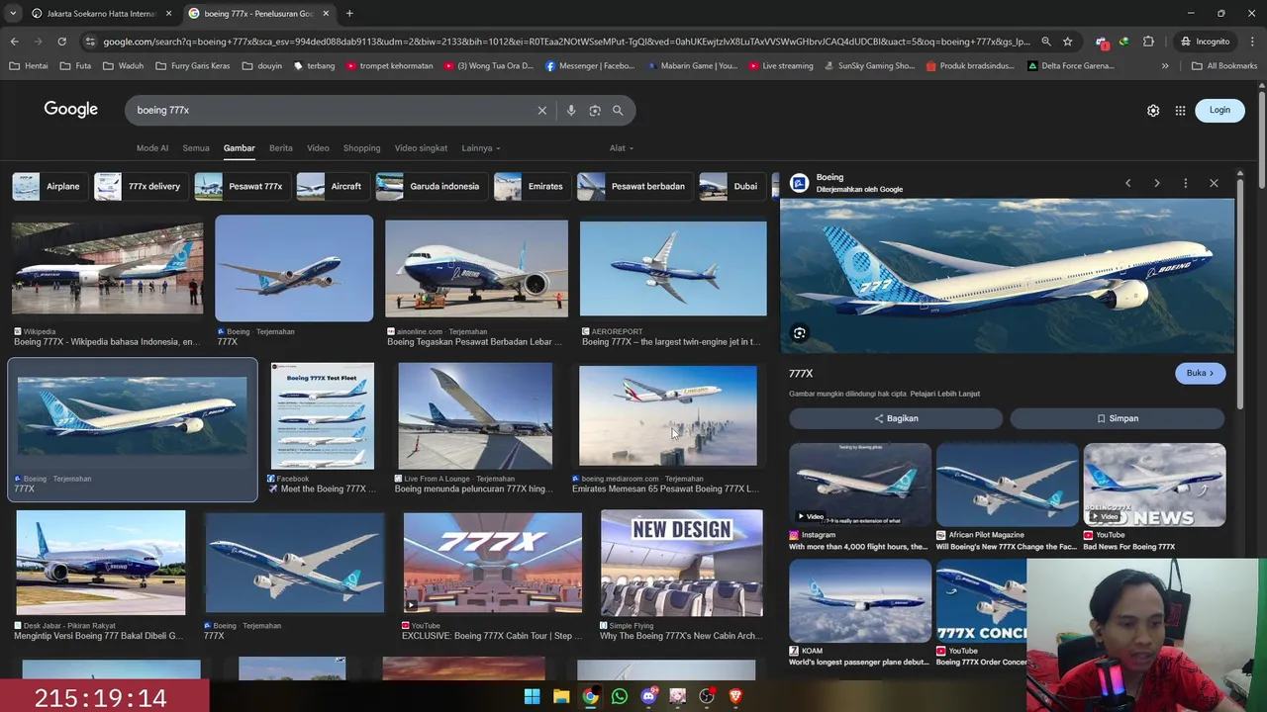Image resolution: width=1267 pixels, height=712 pixels.
Task: Open the browser extensions puzzle icon
Action: 1148,42
